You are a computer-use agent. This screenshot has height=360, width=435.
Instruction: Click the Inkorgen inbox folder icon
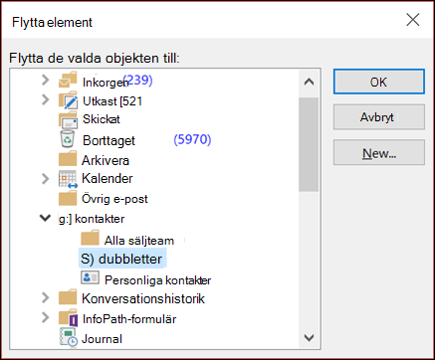(x=68, y=80)
